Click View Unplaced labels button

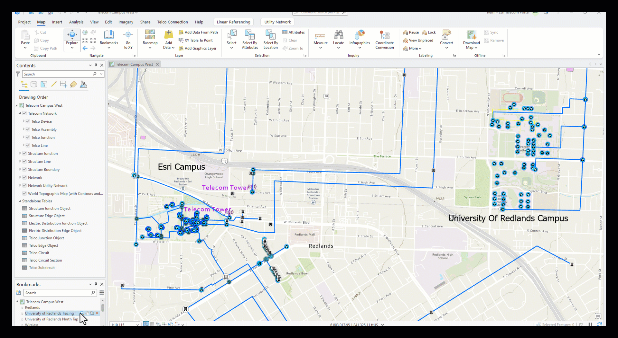click(x=418, y=40)
